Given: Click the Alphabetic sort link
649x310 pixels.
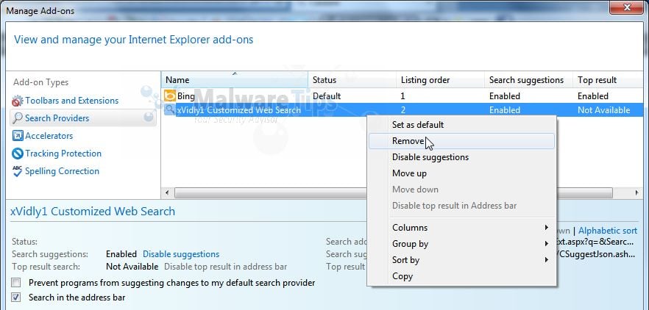Looking at the screenshot, I should coord(608,231).
